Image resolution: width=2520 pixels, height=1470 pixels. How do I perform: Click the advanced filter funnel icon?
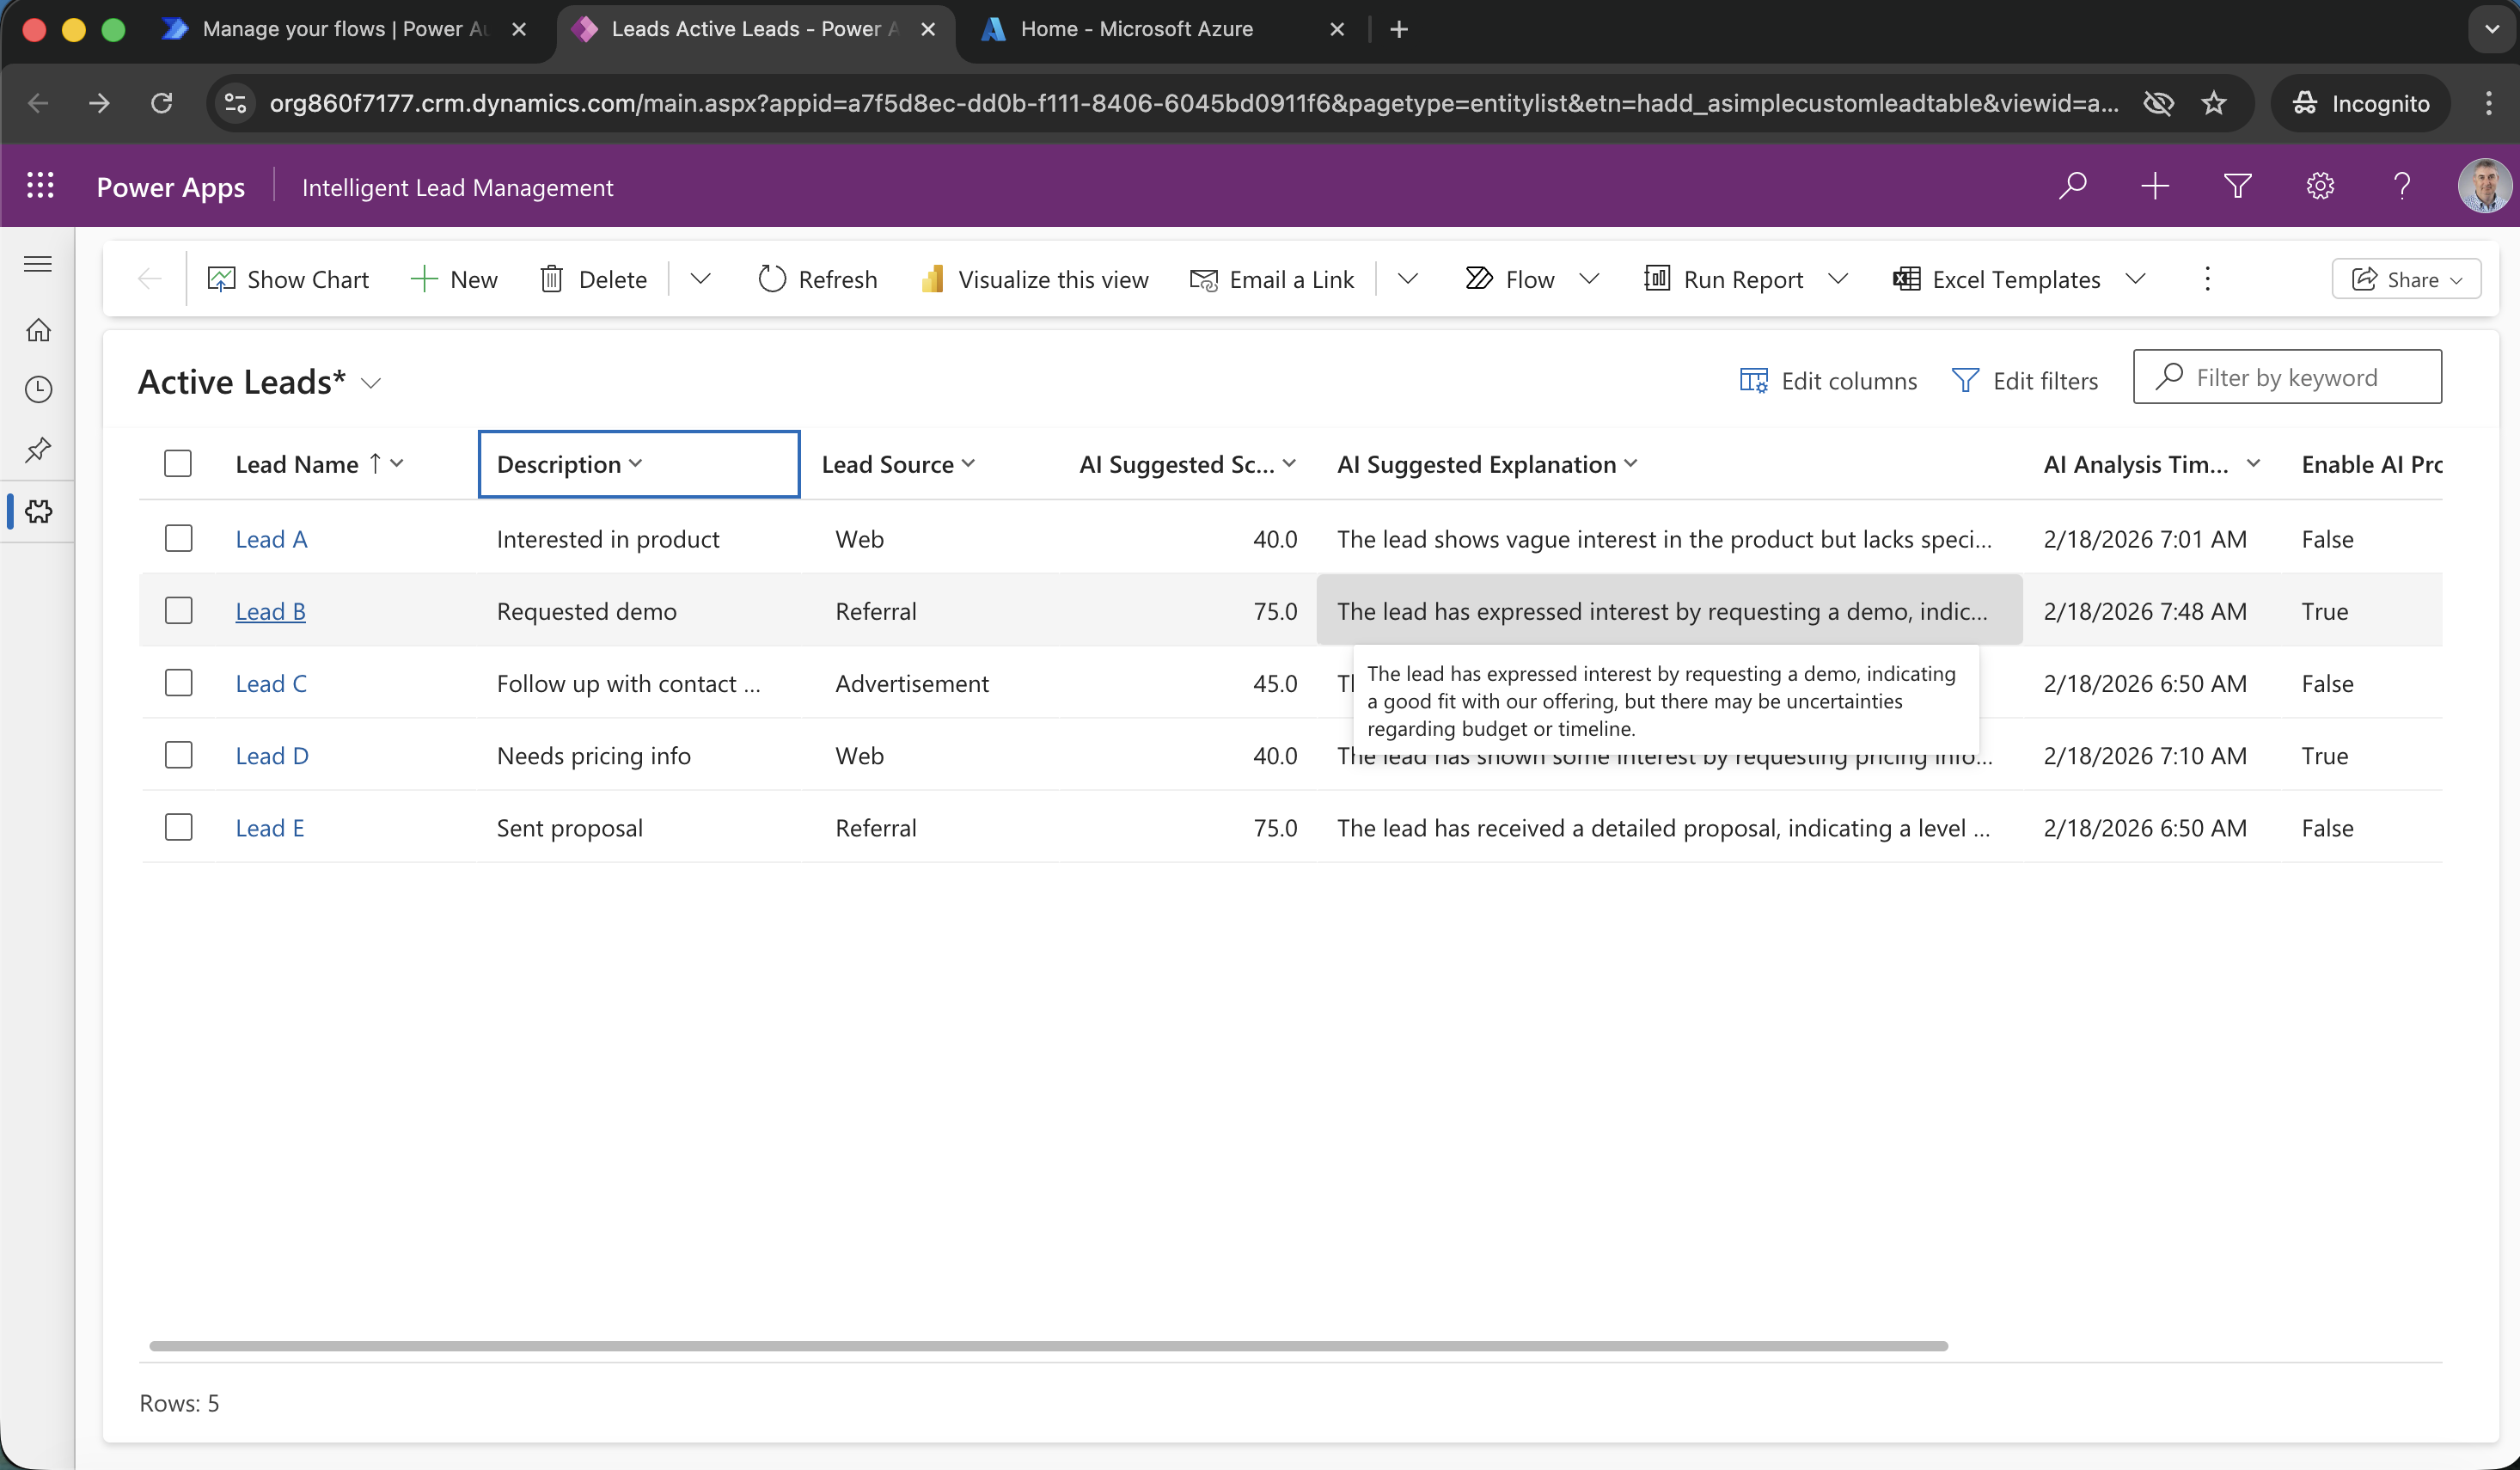coord(2237,186)
